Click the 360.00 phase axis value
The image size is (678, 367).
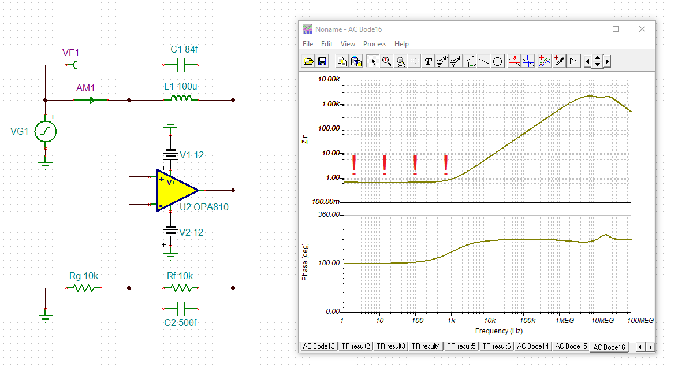329,214
